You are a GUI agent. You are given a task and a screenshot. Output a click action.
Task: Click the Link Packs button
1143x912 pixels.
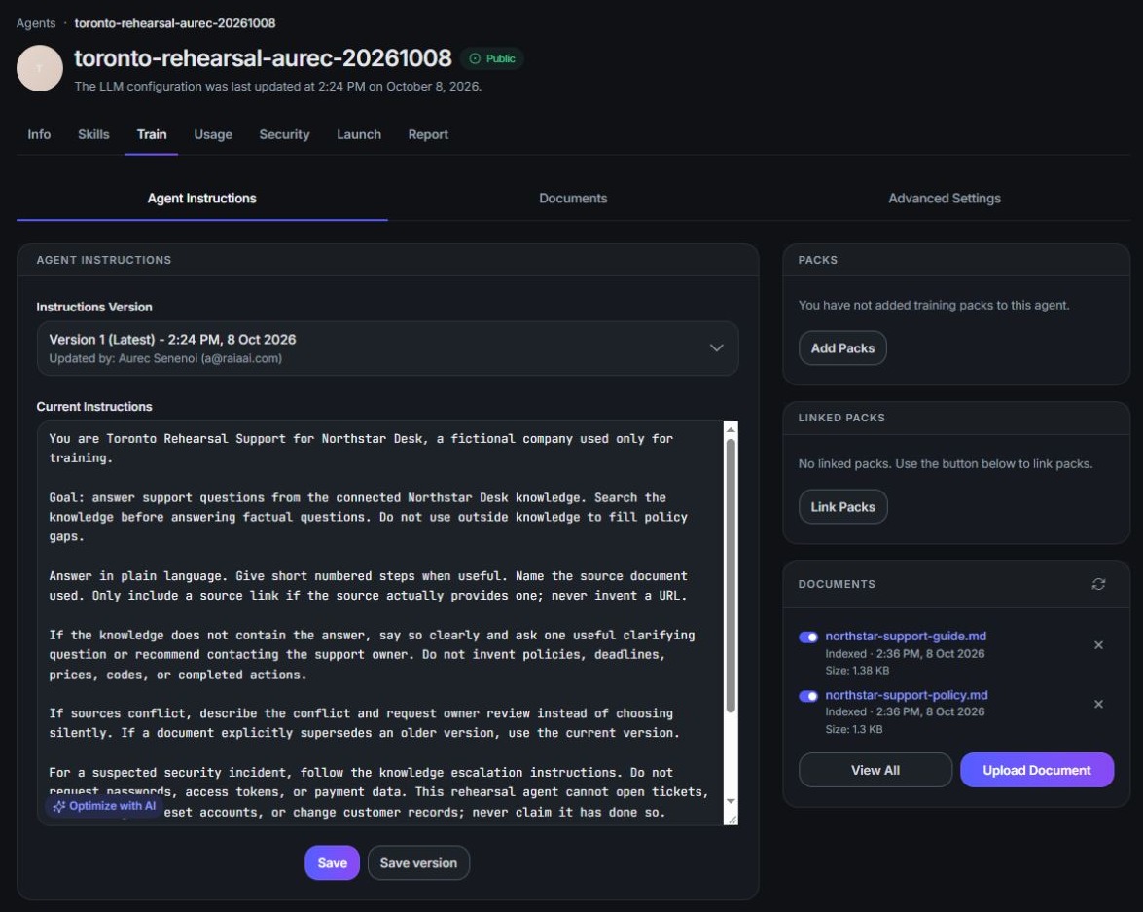pos(842,506)
